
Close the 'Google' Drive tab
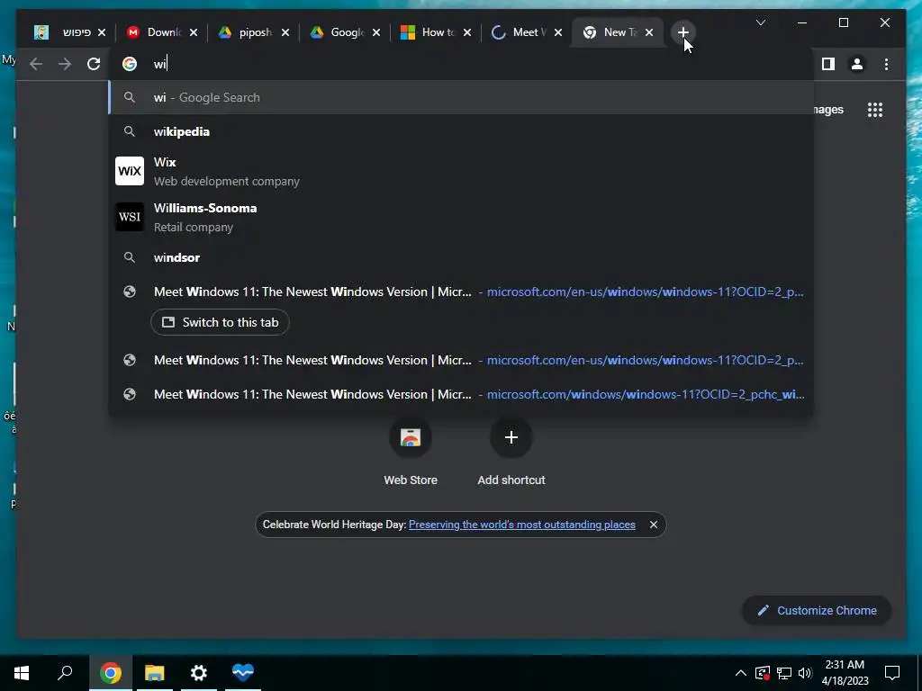[x=376, y=32]
